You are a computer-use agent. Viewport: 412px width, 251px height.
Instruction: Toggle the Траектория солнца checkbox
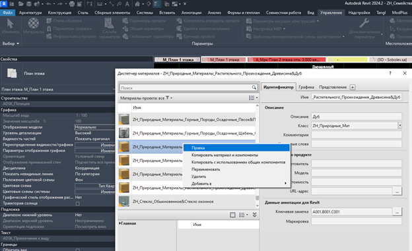[77, 204]
